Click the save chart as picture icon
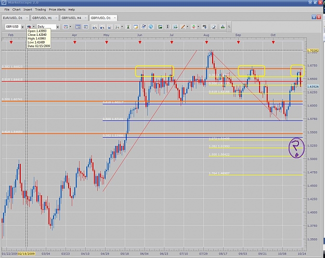 click(160, 26)
